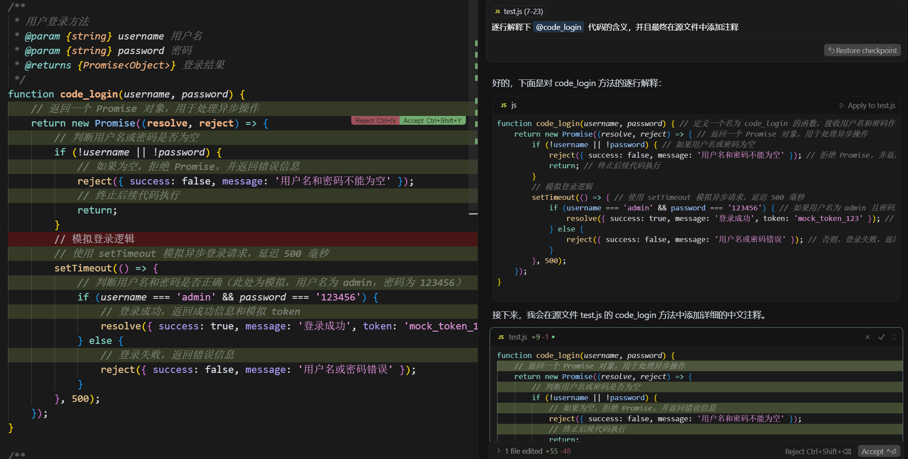
Task: Click the editor minimap scrollbar marker
Action: click(x=473, y=214)
